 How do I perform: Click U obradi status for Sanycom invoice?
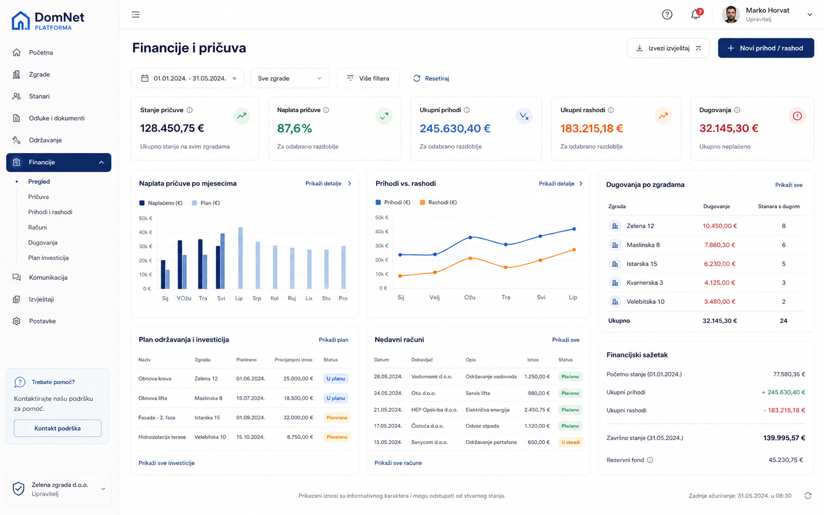point(570,442)
